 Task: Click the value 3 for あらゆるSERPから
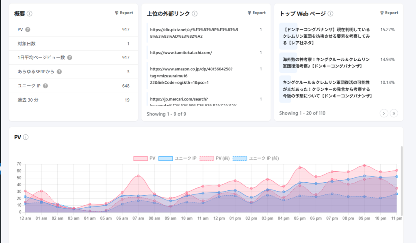click(x=128, y=72)
